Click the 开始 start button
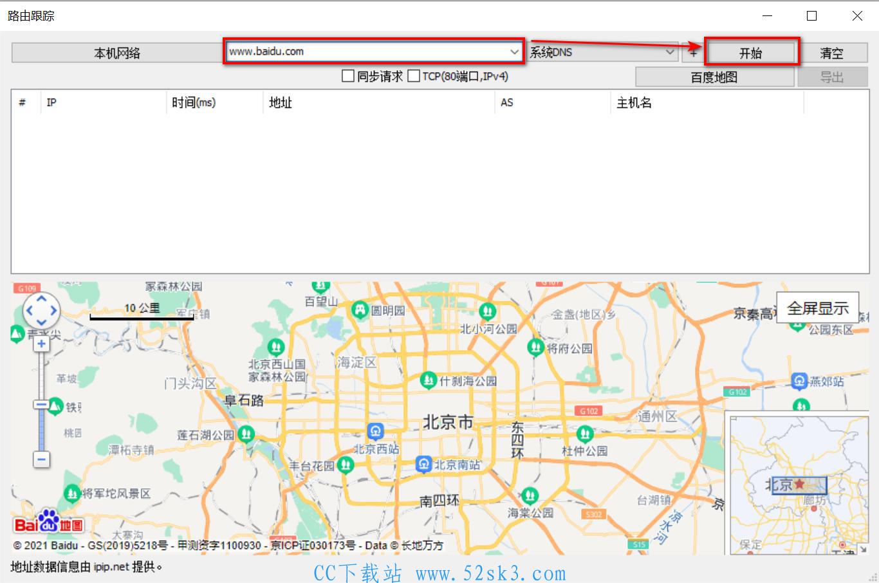The height and width of the screenshot is (583, 879). click(x=751, y=53)
